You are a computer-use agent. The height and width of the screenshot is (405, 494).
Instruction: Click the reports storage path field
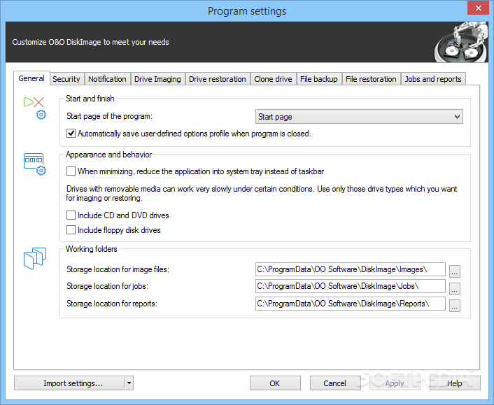pos(351,304)
